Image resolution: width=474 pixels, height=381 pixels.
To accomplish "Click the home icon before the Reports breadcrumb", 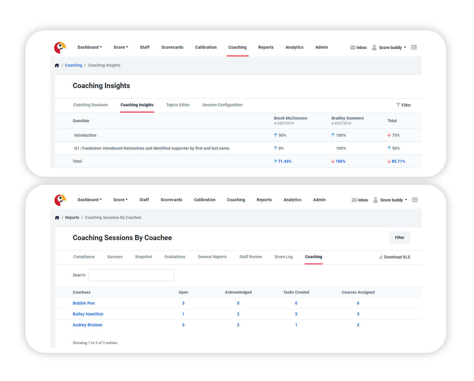I will click(x=57, y=217).
